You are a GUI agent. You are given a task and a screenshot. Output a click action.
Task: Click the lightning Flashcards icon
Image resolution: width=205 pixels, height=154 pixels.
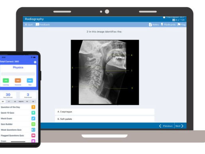coord(162,24)
